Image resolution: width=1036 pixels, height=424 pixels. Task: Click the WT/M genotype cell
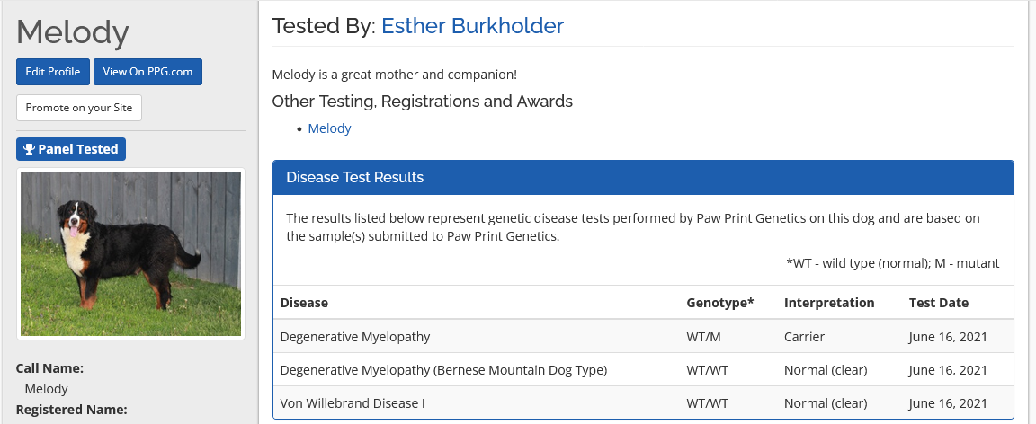702,337
